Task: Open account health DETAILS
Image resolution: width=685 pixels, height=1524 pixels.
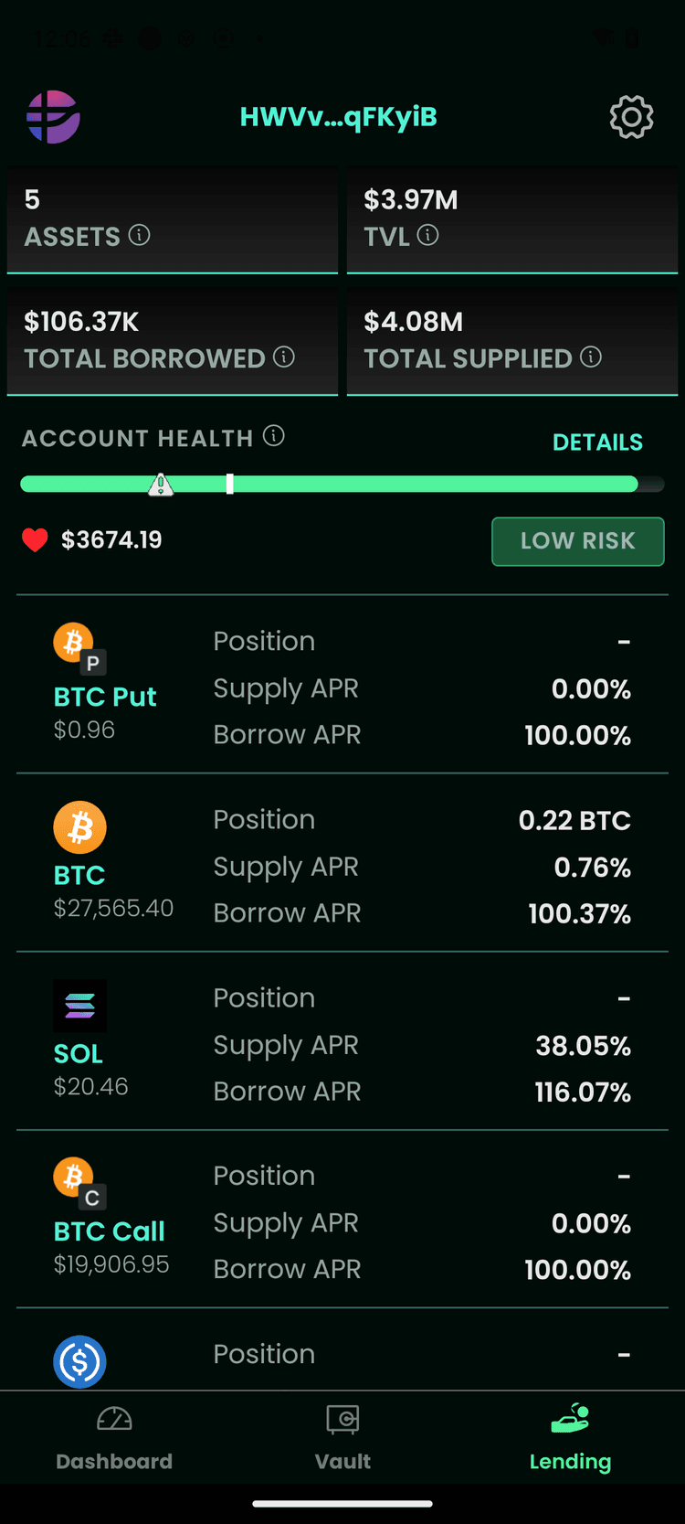Action: [x=597, y=442]
